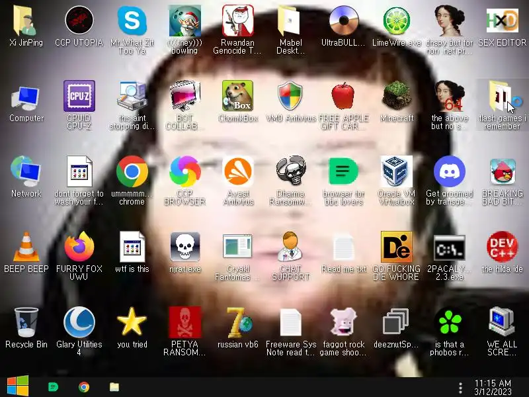This screenshot has height=397, width=529.
Task: Select the Network desktop icon
Action: coord(26,171)
